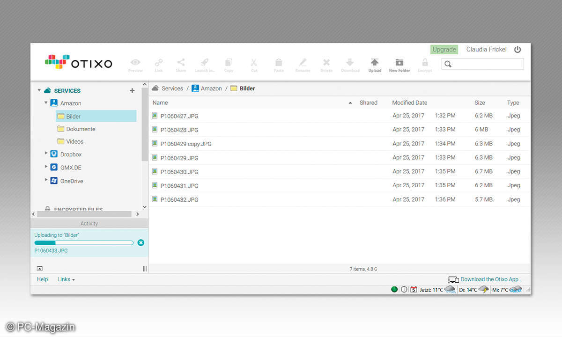This screenshot has width=562, height=337.
Task: Click the Help link
Action: point(42,279)
